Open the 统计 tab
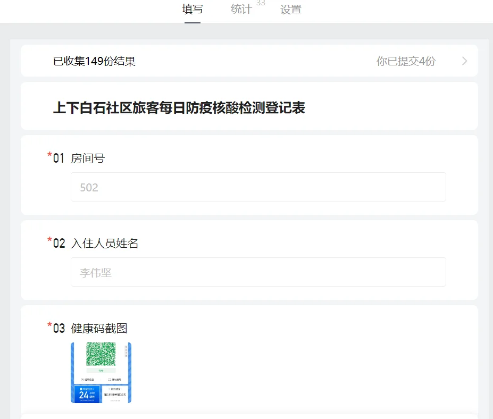Screen dimensions: 493x419 pyautogui.click(x=241, y=9)
